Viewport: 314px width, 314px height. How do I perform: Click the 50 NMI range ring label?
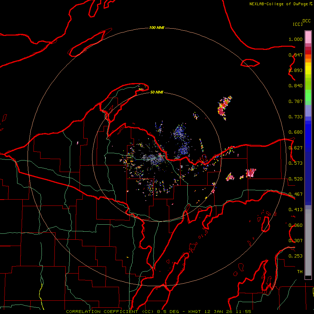pos(157,92)
